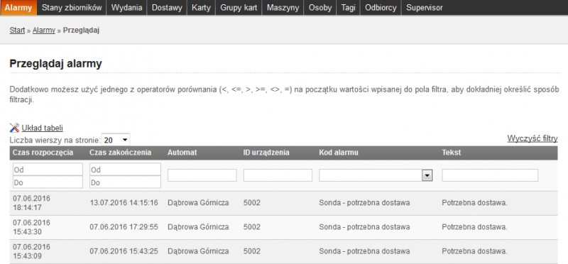
Task: Follow the Start breadcrumb link
Action: coord(17,31)
